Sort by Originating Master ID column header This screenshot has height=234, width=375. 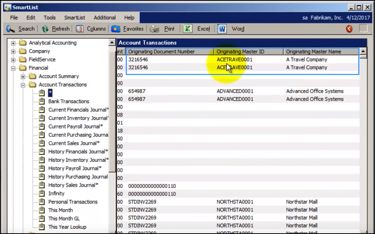tap(249, 52)
